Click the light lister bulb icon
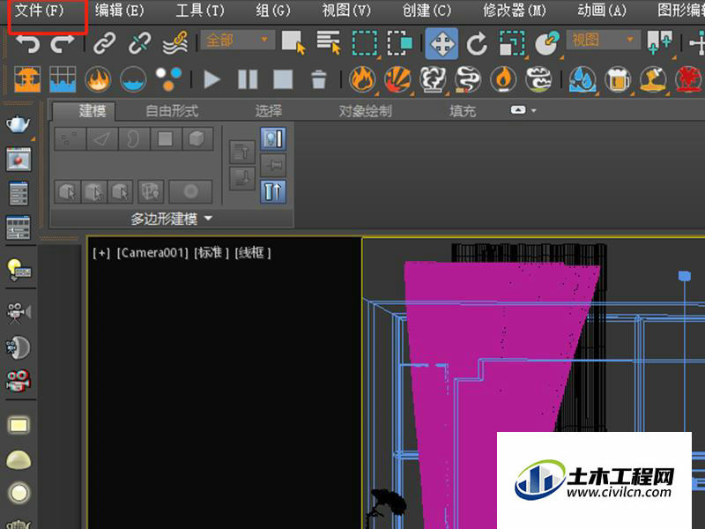This screenshot has height=529, width=705. coord(19,270)
